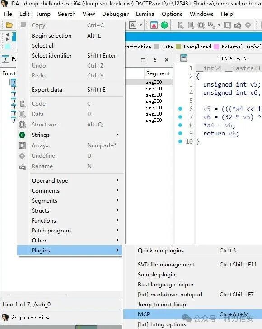The height and width of the screenshot is (329, 262).
Task: Click the Array toolbar icon
Action: pyautogui.click(x=227, y=25)
